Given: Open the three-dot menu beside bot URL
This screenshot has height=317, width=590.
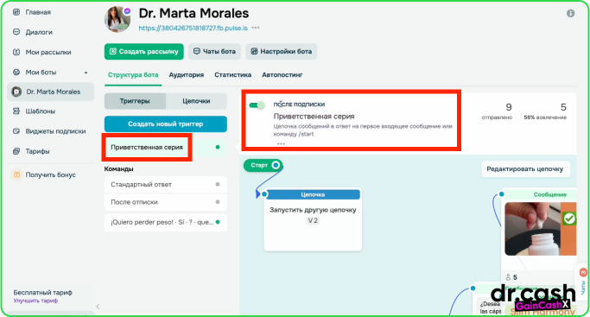Looking at the screenshot, I should pos(256,28).
